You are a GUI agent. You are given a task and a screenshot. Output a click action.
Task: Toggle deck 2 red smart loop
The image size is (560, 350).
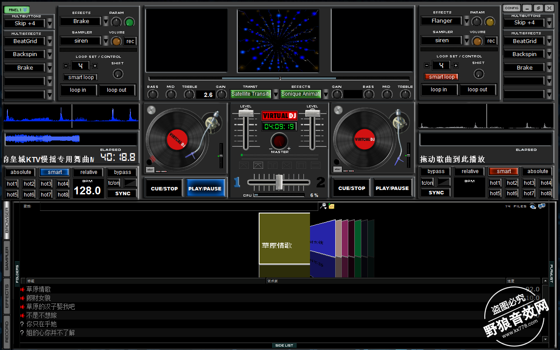442,77
